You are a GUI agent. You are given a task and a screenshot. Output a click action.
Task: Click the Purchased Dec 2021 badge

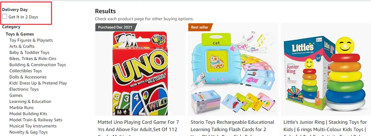115,27
